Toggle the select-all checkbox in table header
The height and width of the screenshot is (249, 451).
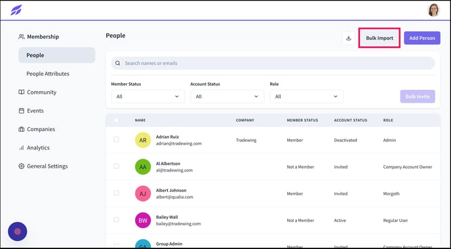[x=116, y=120]
